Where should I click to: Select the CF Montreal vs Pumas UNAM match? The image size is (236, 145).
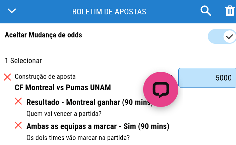click(x=63, y=88)
